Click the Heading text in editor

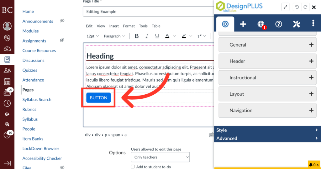point(100,56)
